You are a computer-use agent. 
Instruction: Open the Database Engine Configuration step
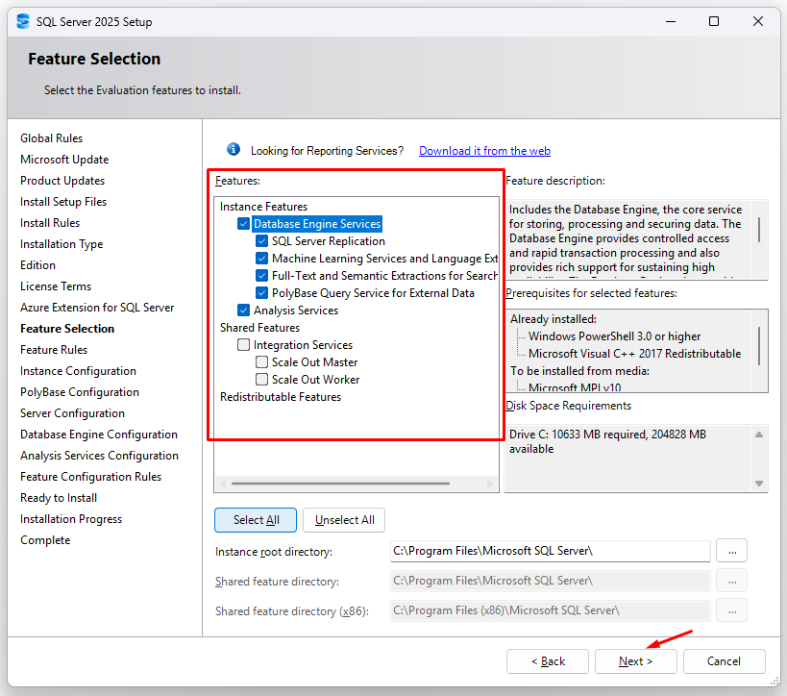98,434
